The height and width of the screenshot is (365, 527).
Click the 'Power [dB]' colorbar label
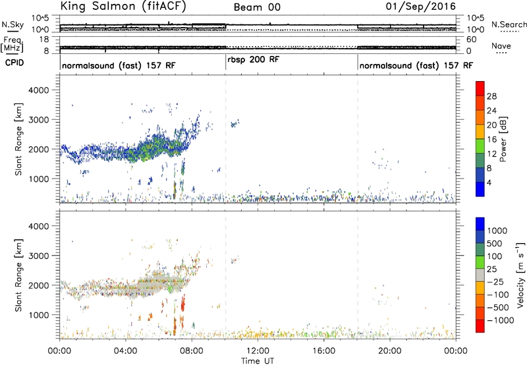click(503, 139)
